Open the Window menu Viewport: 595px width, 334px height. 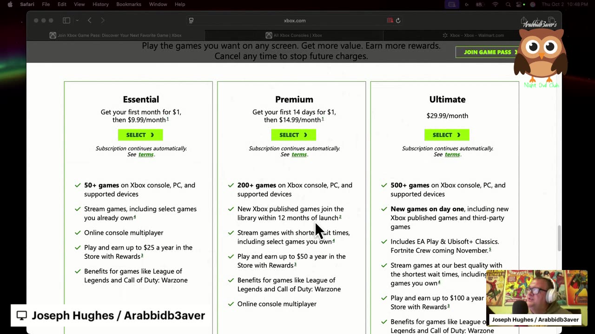coord(158,4)
